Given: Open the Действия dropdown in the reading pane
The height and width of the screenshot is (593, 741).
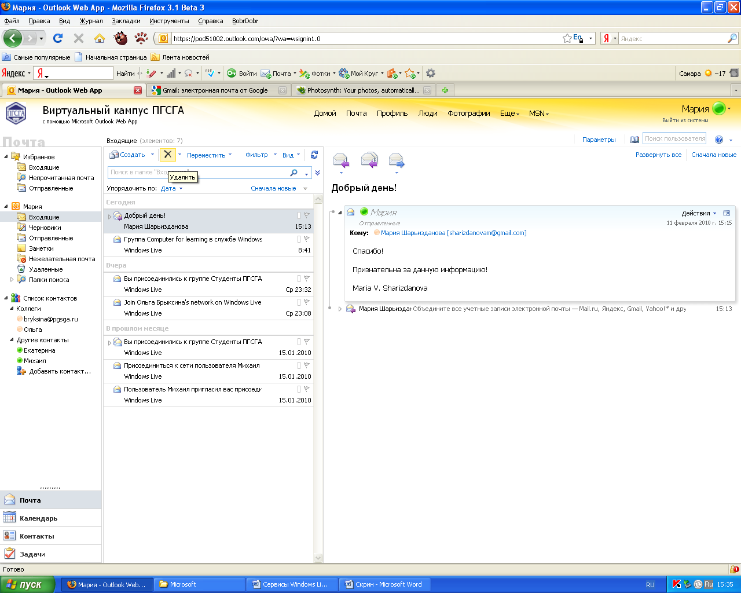Looking at the screenshot, I should [x=699, y=213].
